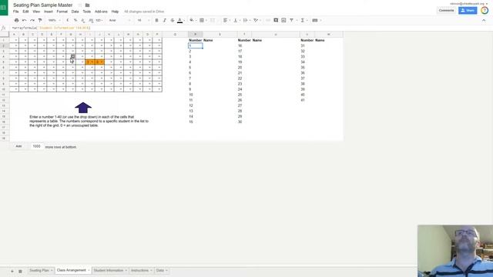Click the Move to folder icon

point(87,5)
